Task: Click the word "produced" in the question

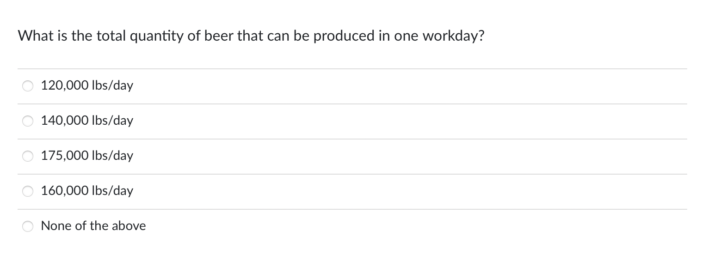Action: [343, 37]
